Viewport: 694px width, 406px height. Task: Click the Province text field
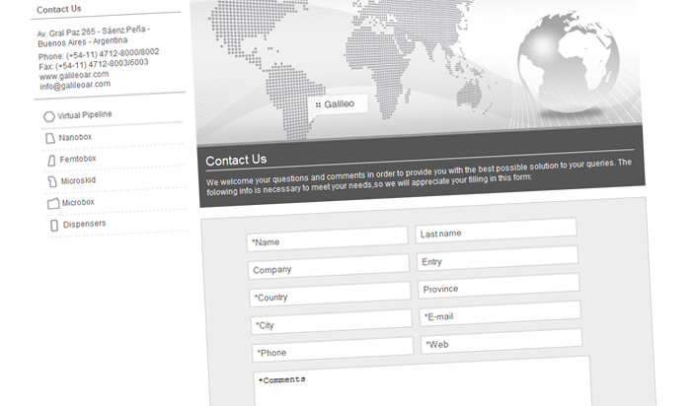(499, 287)
